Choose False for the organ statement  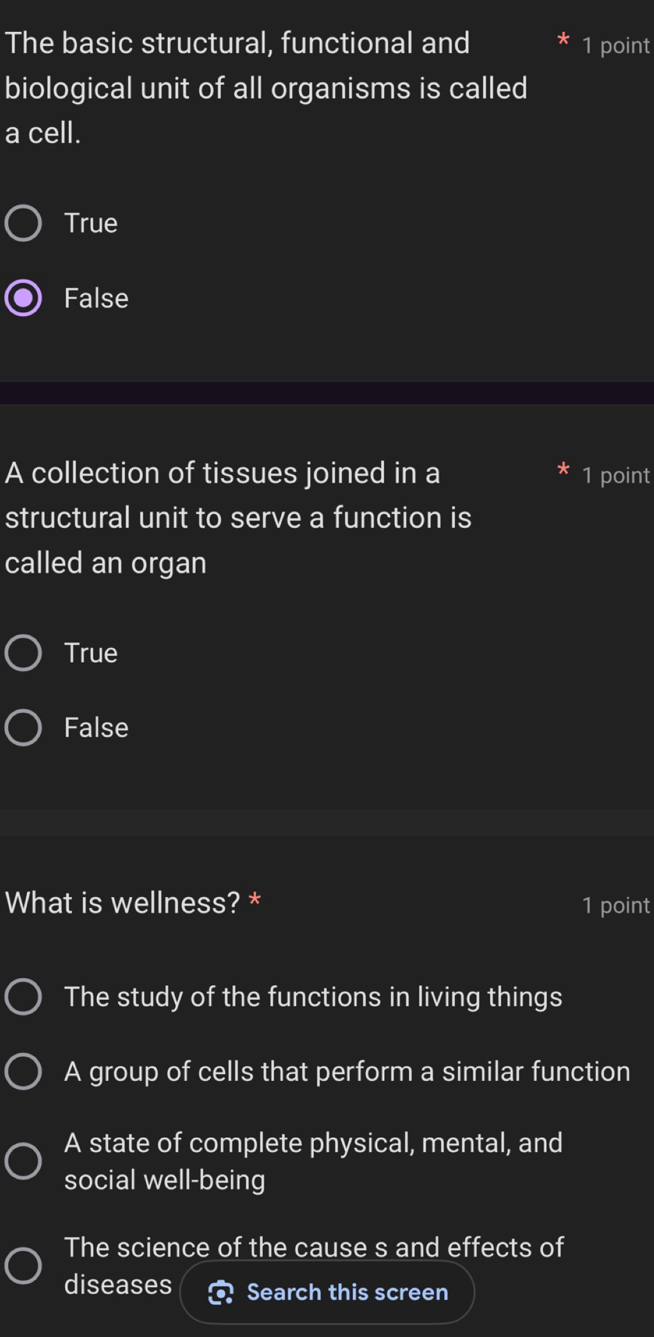[24, 728]
